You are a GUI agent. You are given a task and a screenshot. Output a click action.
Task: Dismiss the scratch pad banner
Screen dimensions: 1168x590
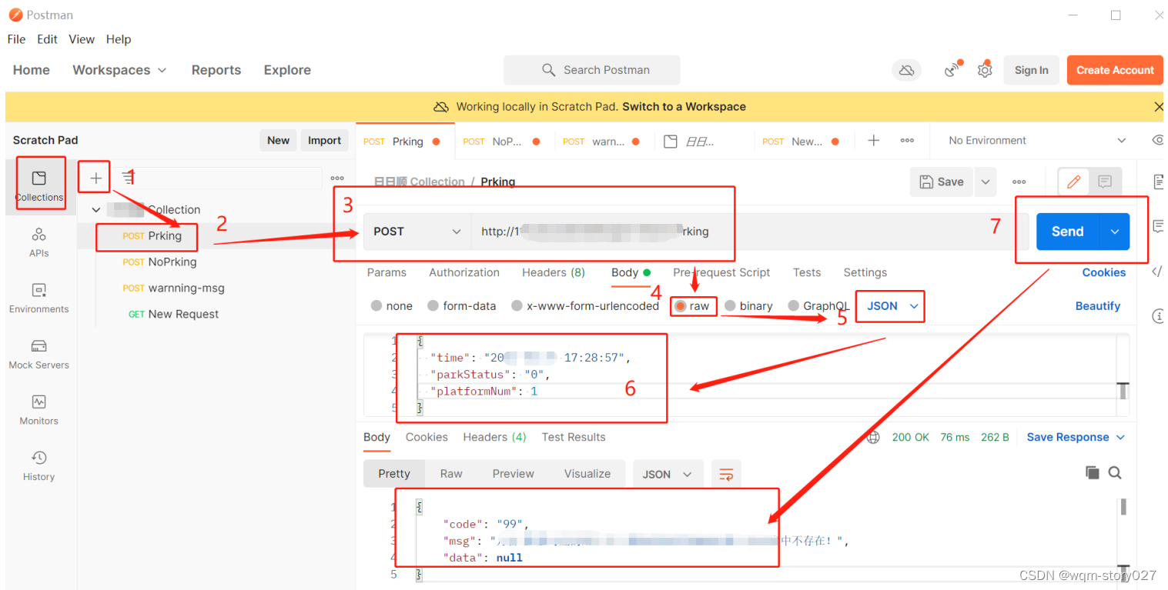pos(1159,107)
